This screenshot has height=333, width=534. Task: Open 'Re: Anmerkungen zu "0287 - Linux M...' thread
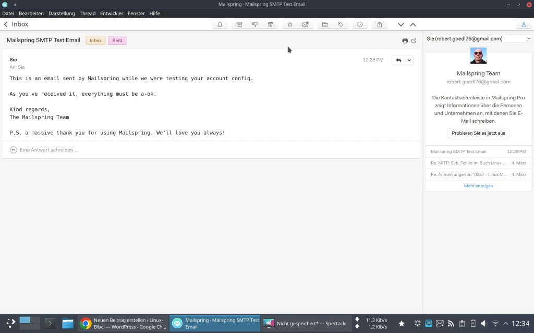tap(478, 174)
